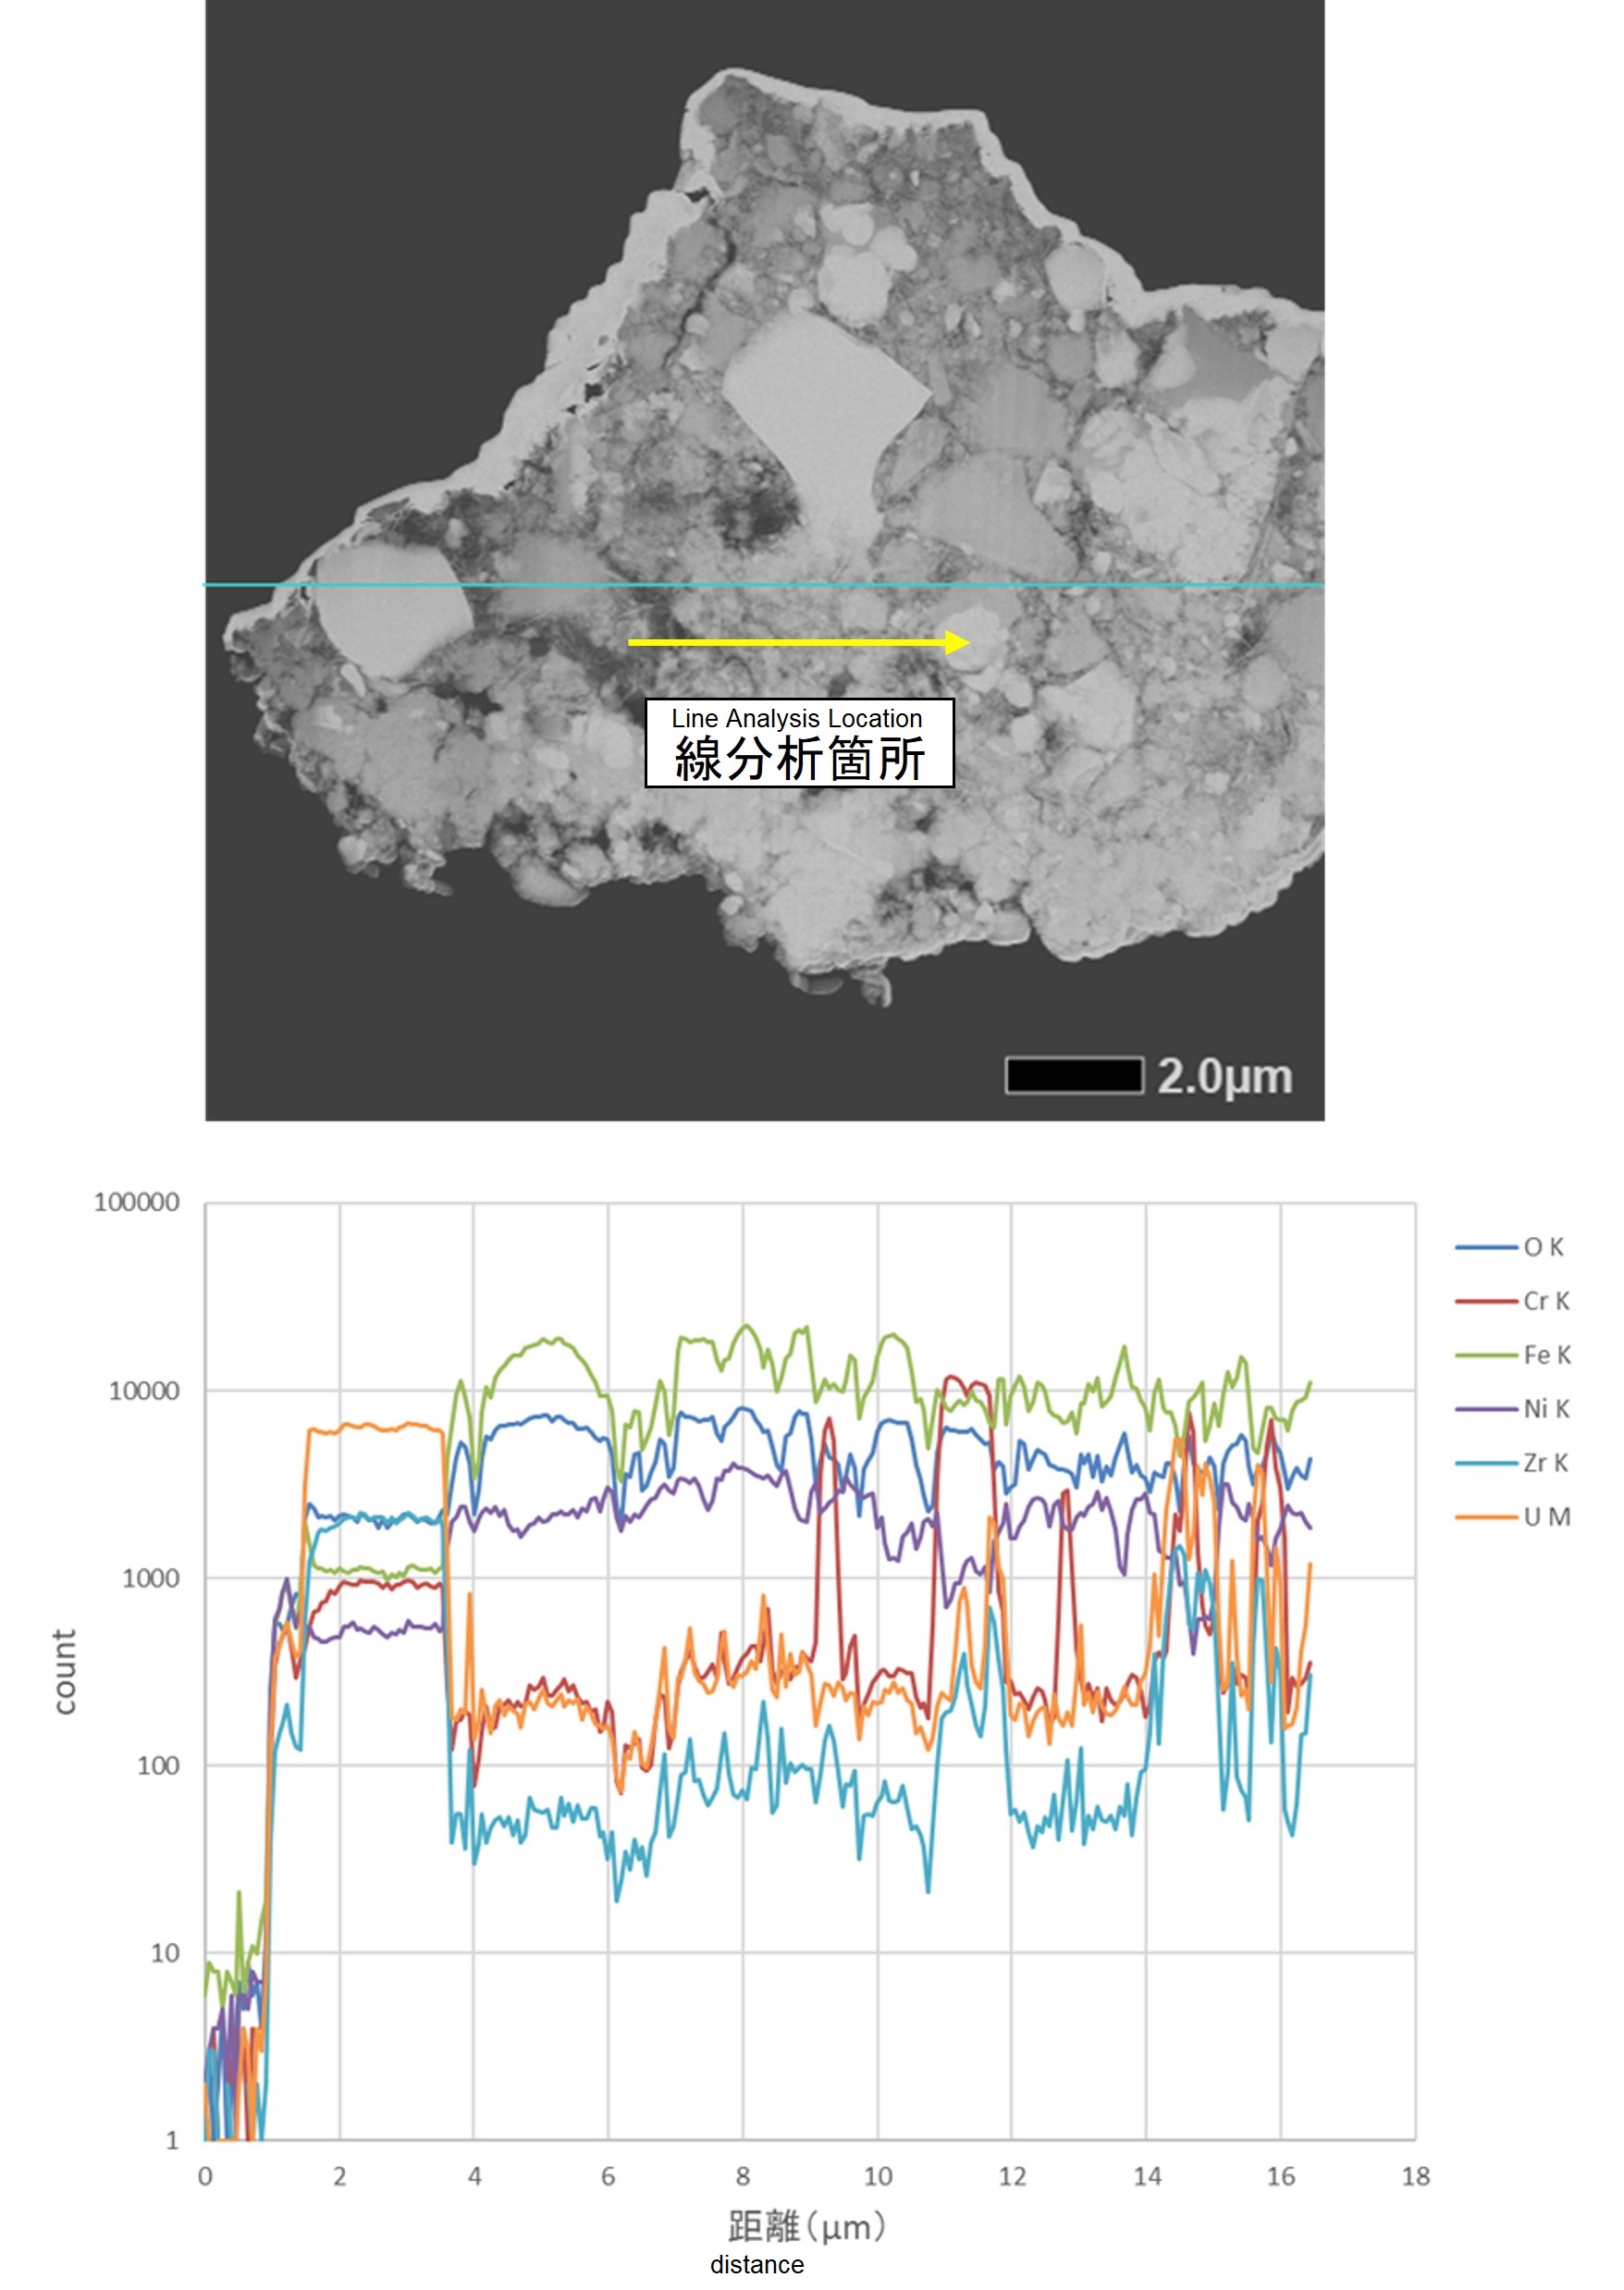Click the Cr K legend entry
This screenshot has height=2290, width=1624.
click(x=1512, y=1301)
